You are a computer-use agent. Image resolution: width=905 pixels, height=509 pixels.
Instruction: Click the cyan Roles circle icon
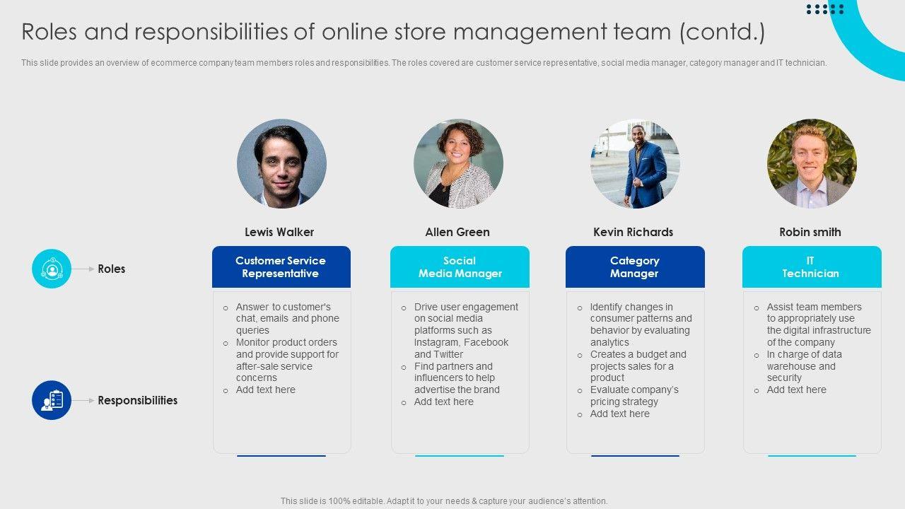pyautogui.click(x=52, y=269)
